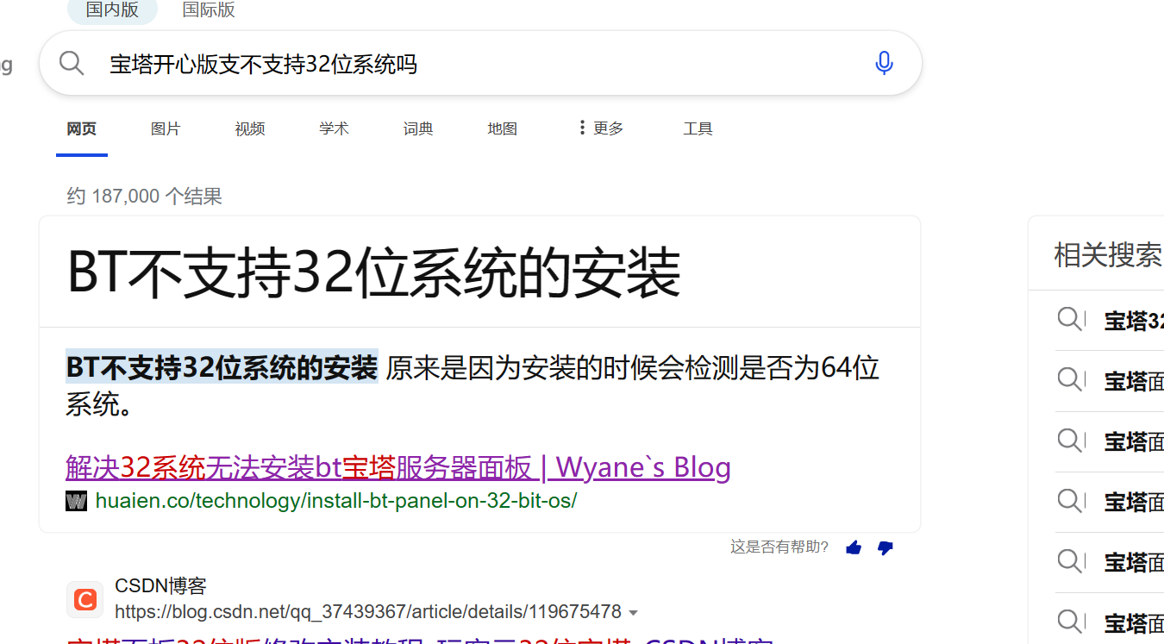This screenshot has height=644, width=1164.
Task: Open the 词典 results tab
Action: [418, 129]
